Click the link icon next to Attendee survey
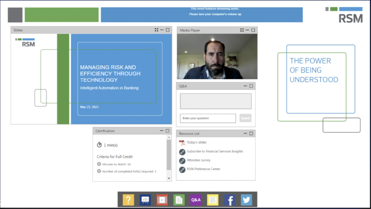Image resolution: width=371 pixels, height=209 pixels. point(182,160)
